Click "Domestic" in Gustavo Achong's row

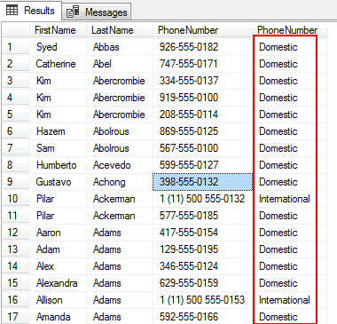290,182
